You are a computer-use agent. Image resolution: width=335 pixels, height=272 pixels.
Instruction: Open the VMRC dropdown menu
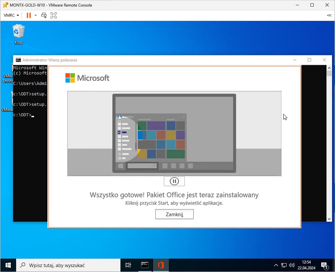[x=11, y=15]
